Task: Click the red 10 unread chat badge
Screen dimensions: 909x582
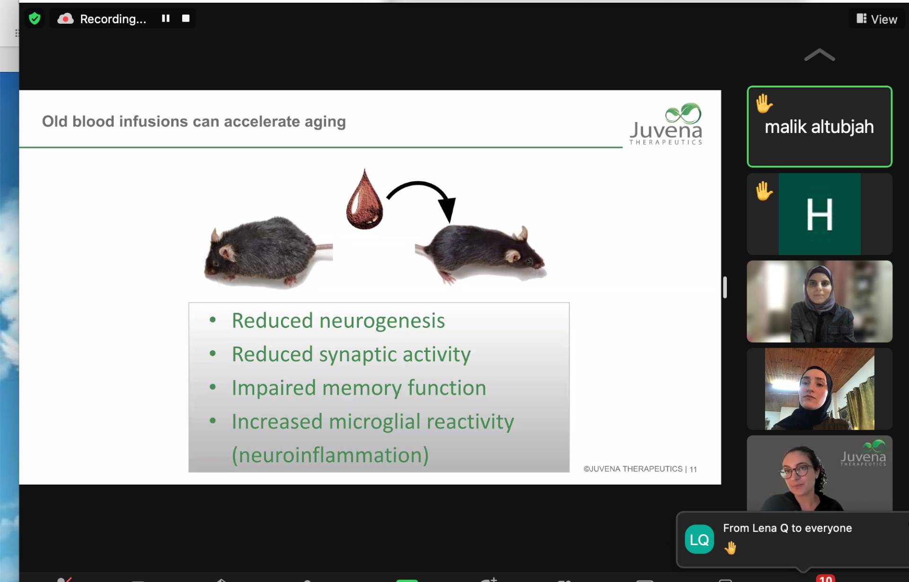Action: click(x=825, y=578)
